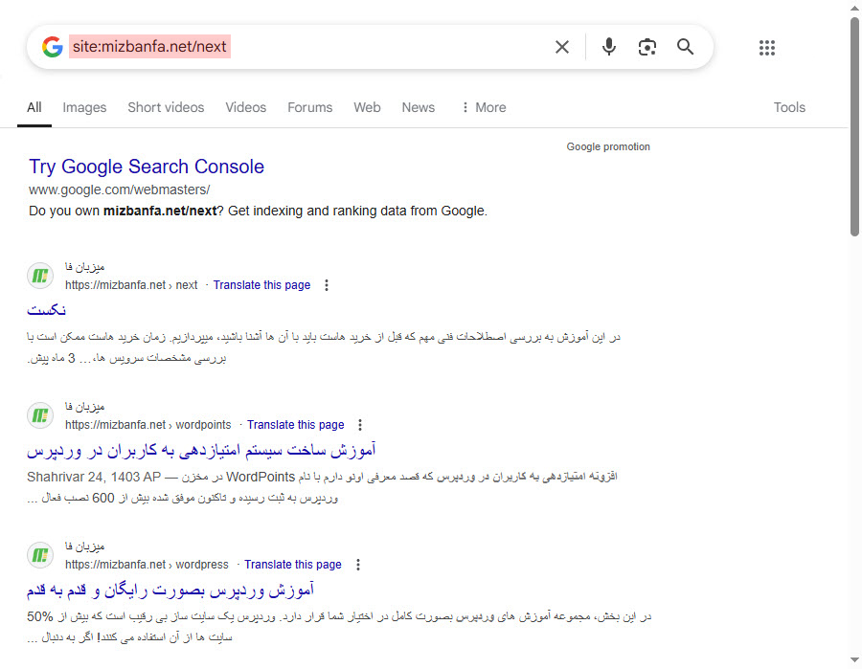
Task: Click the scrollbar up arrow
Action: point(854,7)
